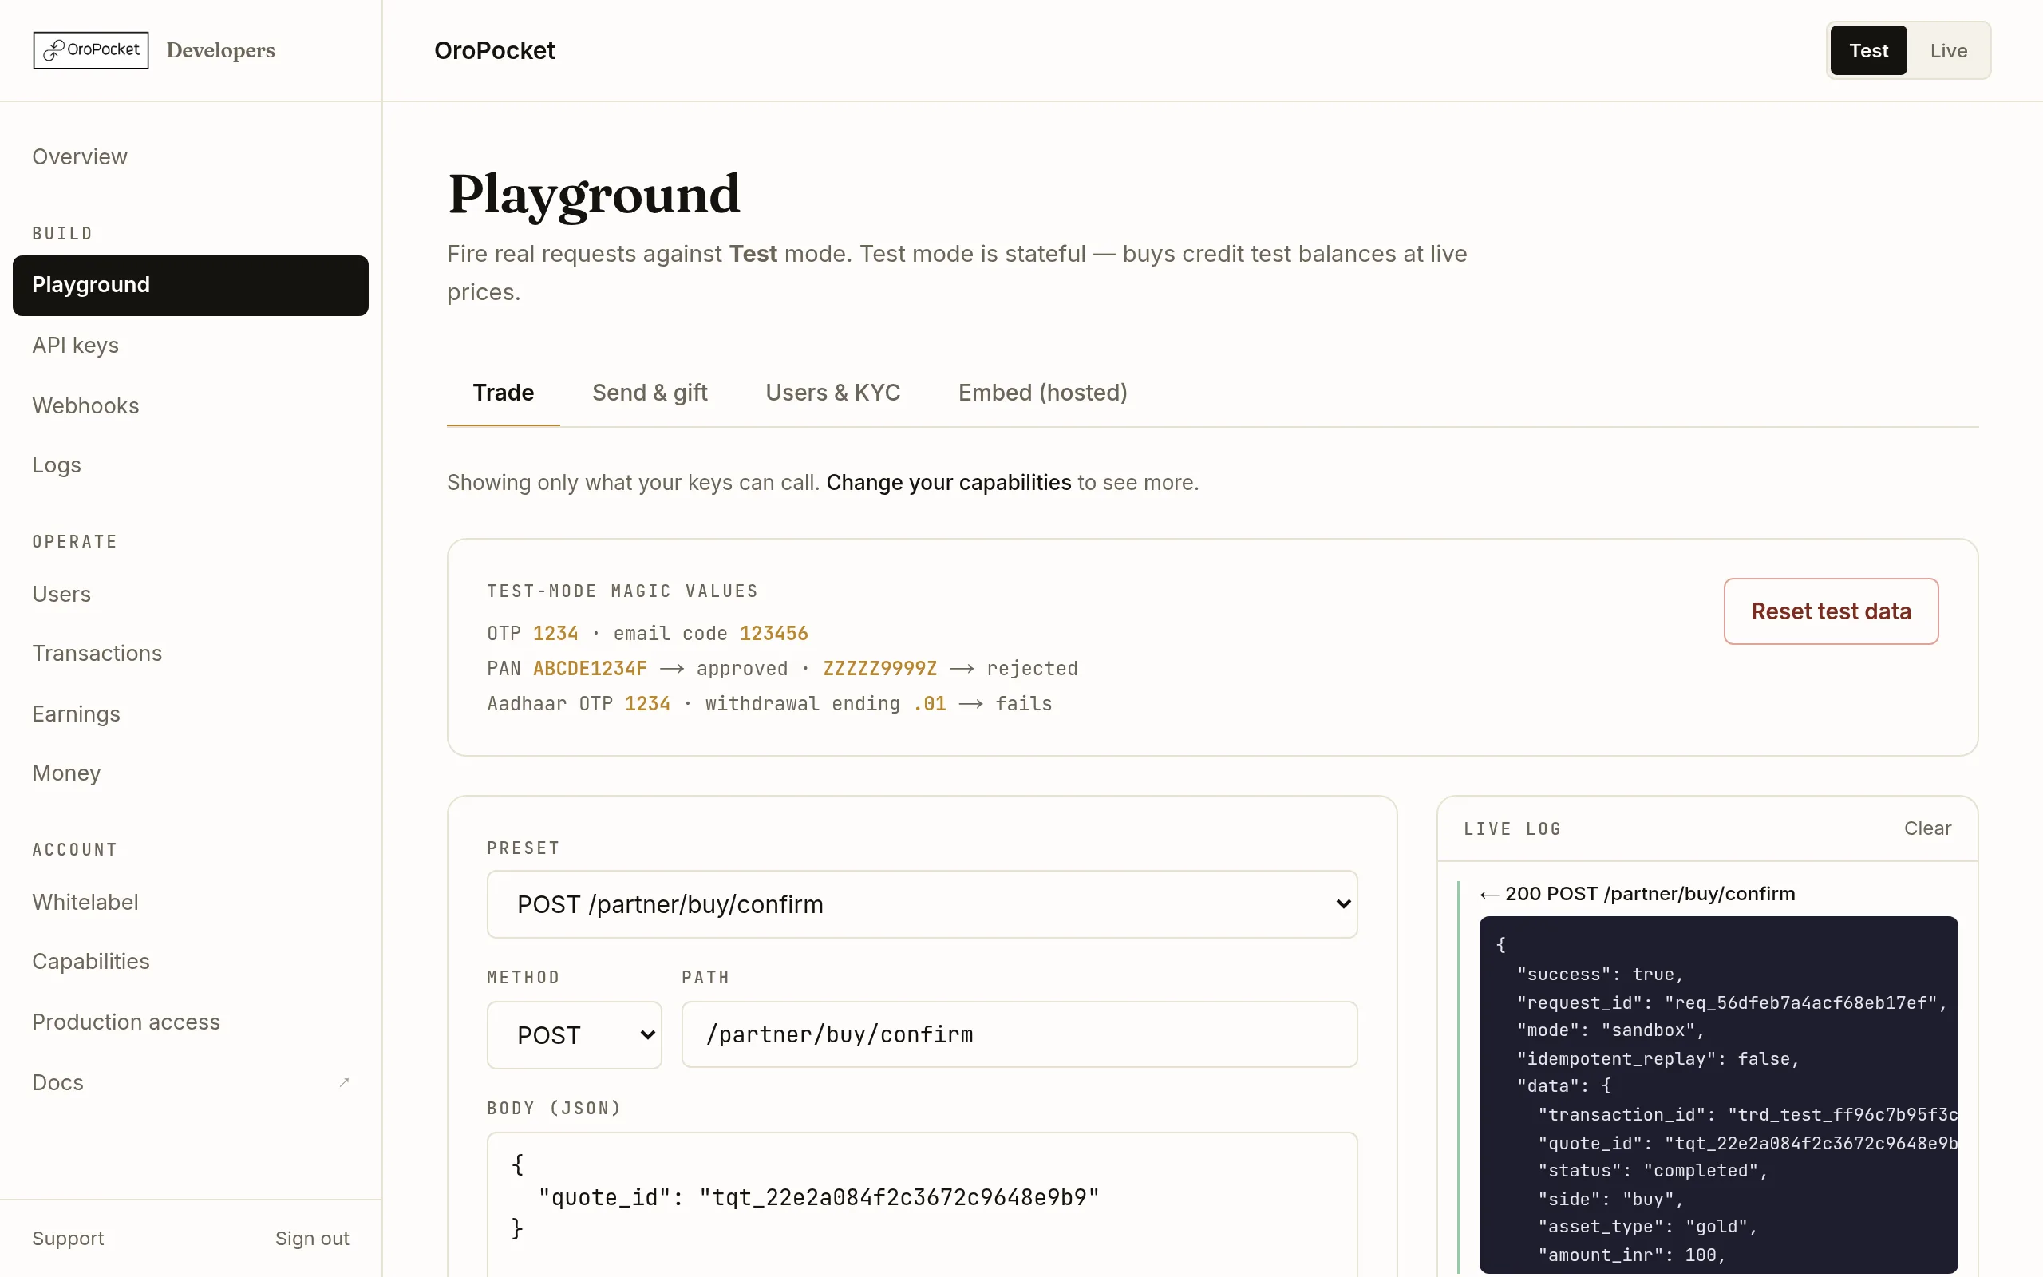This screenshot has height=1277, width=2043.
Task: Open Docs external link arrow icon
Action: (x=344, y=1082)
